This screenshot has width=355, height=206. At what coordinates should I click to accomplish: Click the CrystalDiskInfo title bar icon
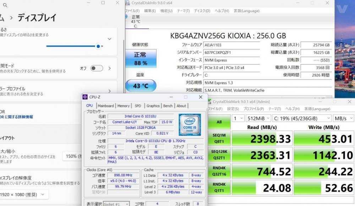[x=128, y=3]
